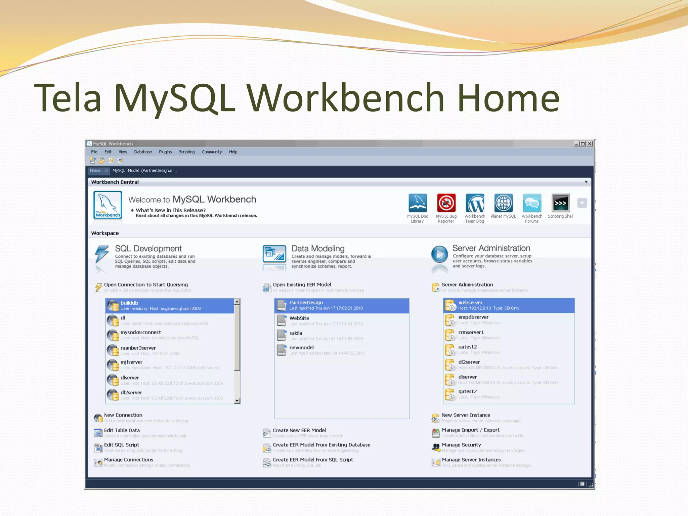Click the open folder toolbar icon

pos(102,161)
